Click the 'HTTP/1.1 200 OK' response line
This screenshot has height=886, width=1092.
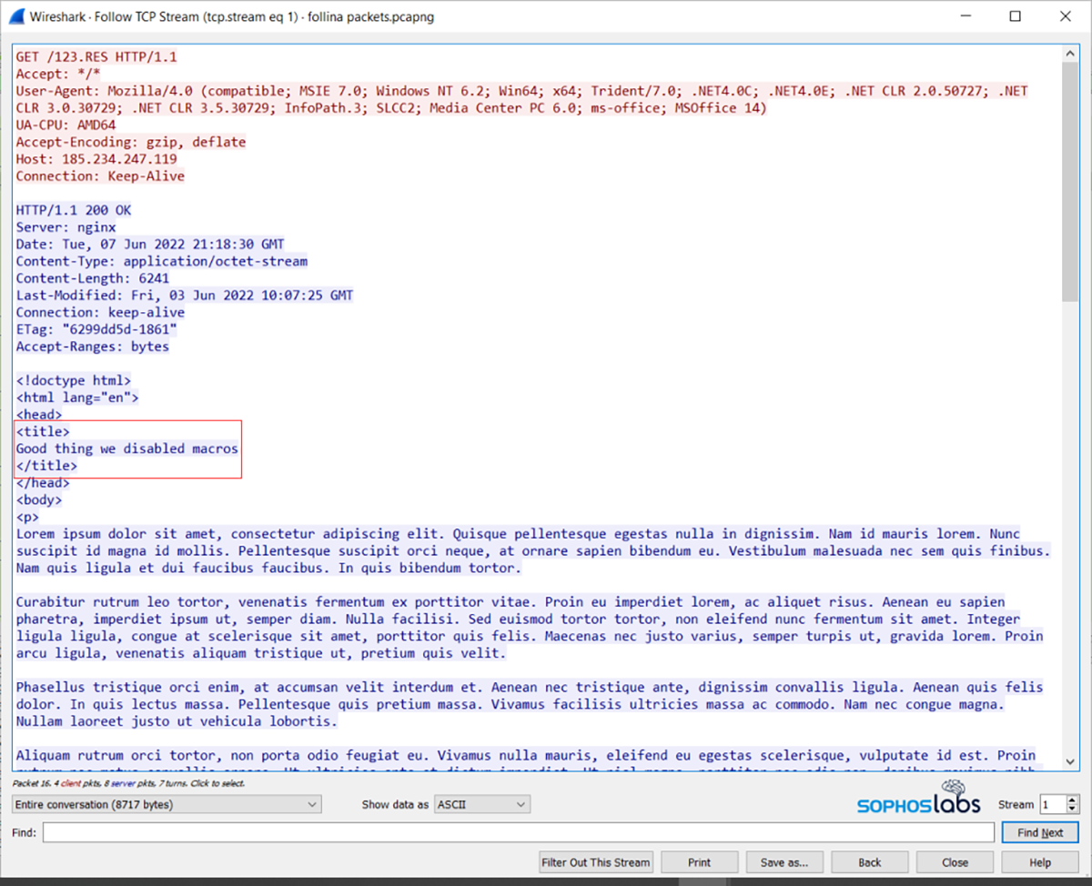[74, 210]
